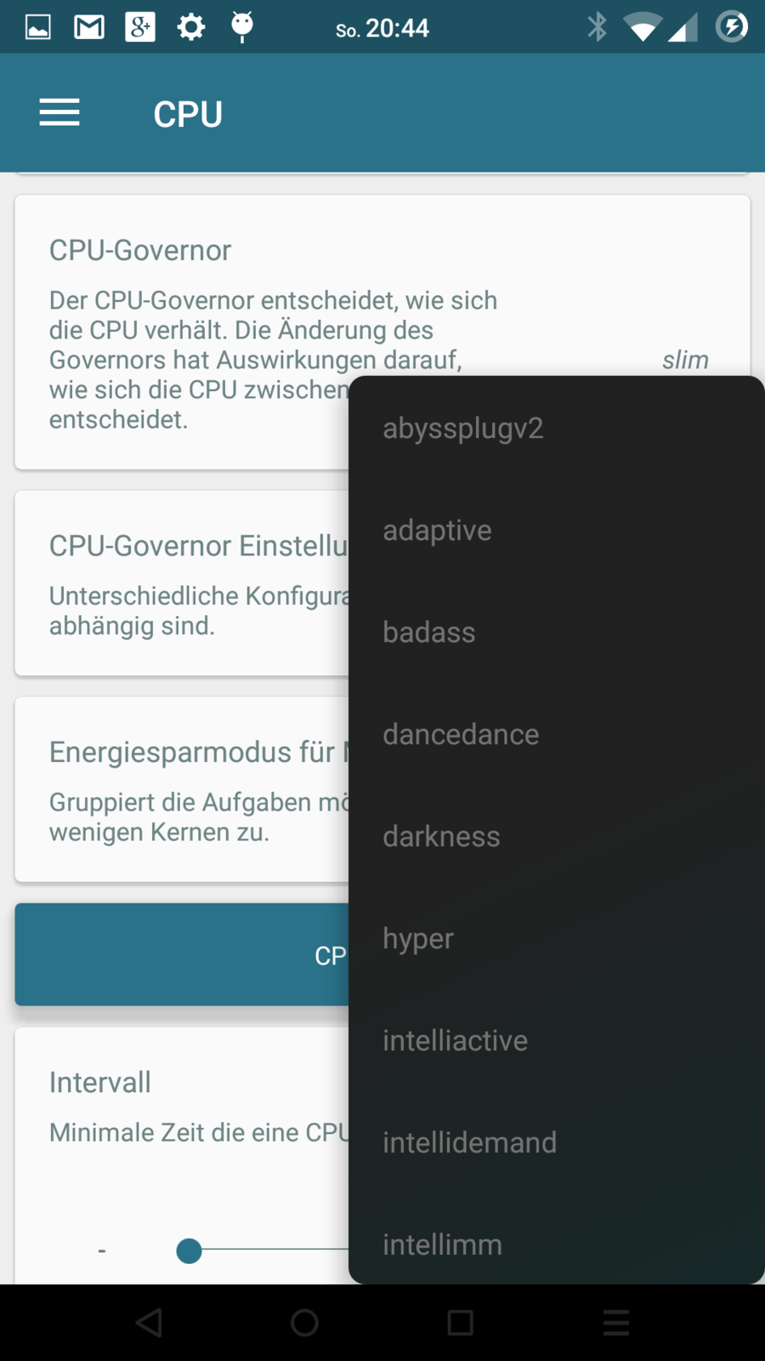
Task: Select the intellimm governor
Action: [443, 1244]
